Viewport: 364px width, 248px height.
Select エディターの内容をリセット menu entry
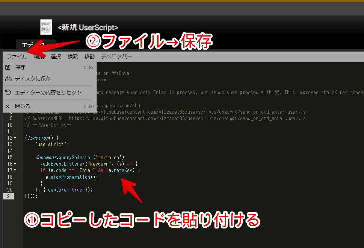(50, 92)
